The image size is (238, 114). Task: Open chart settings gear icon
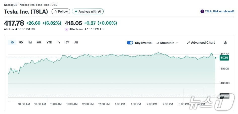click(x=225, y=43)
